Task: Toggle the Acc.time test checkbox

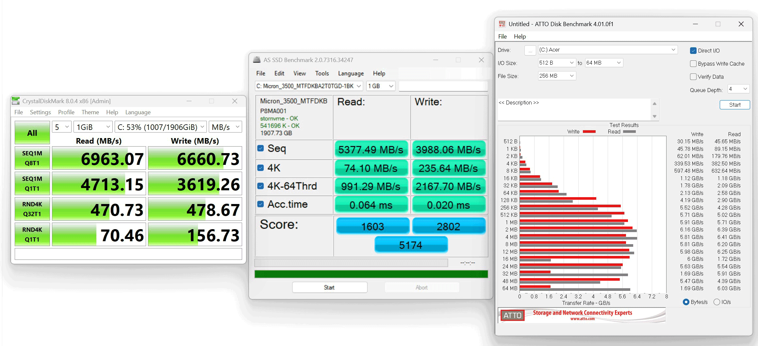Action: coord(260,204)
